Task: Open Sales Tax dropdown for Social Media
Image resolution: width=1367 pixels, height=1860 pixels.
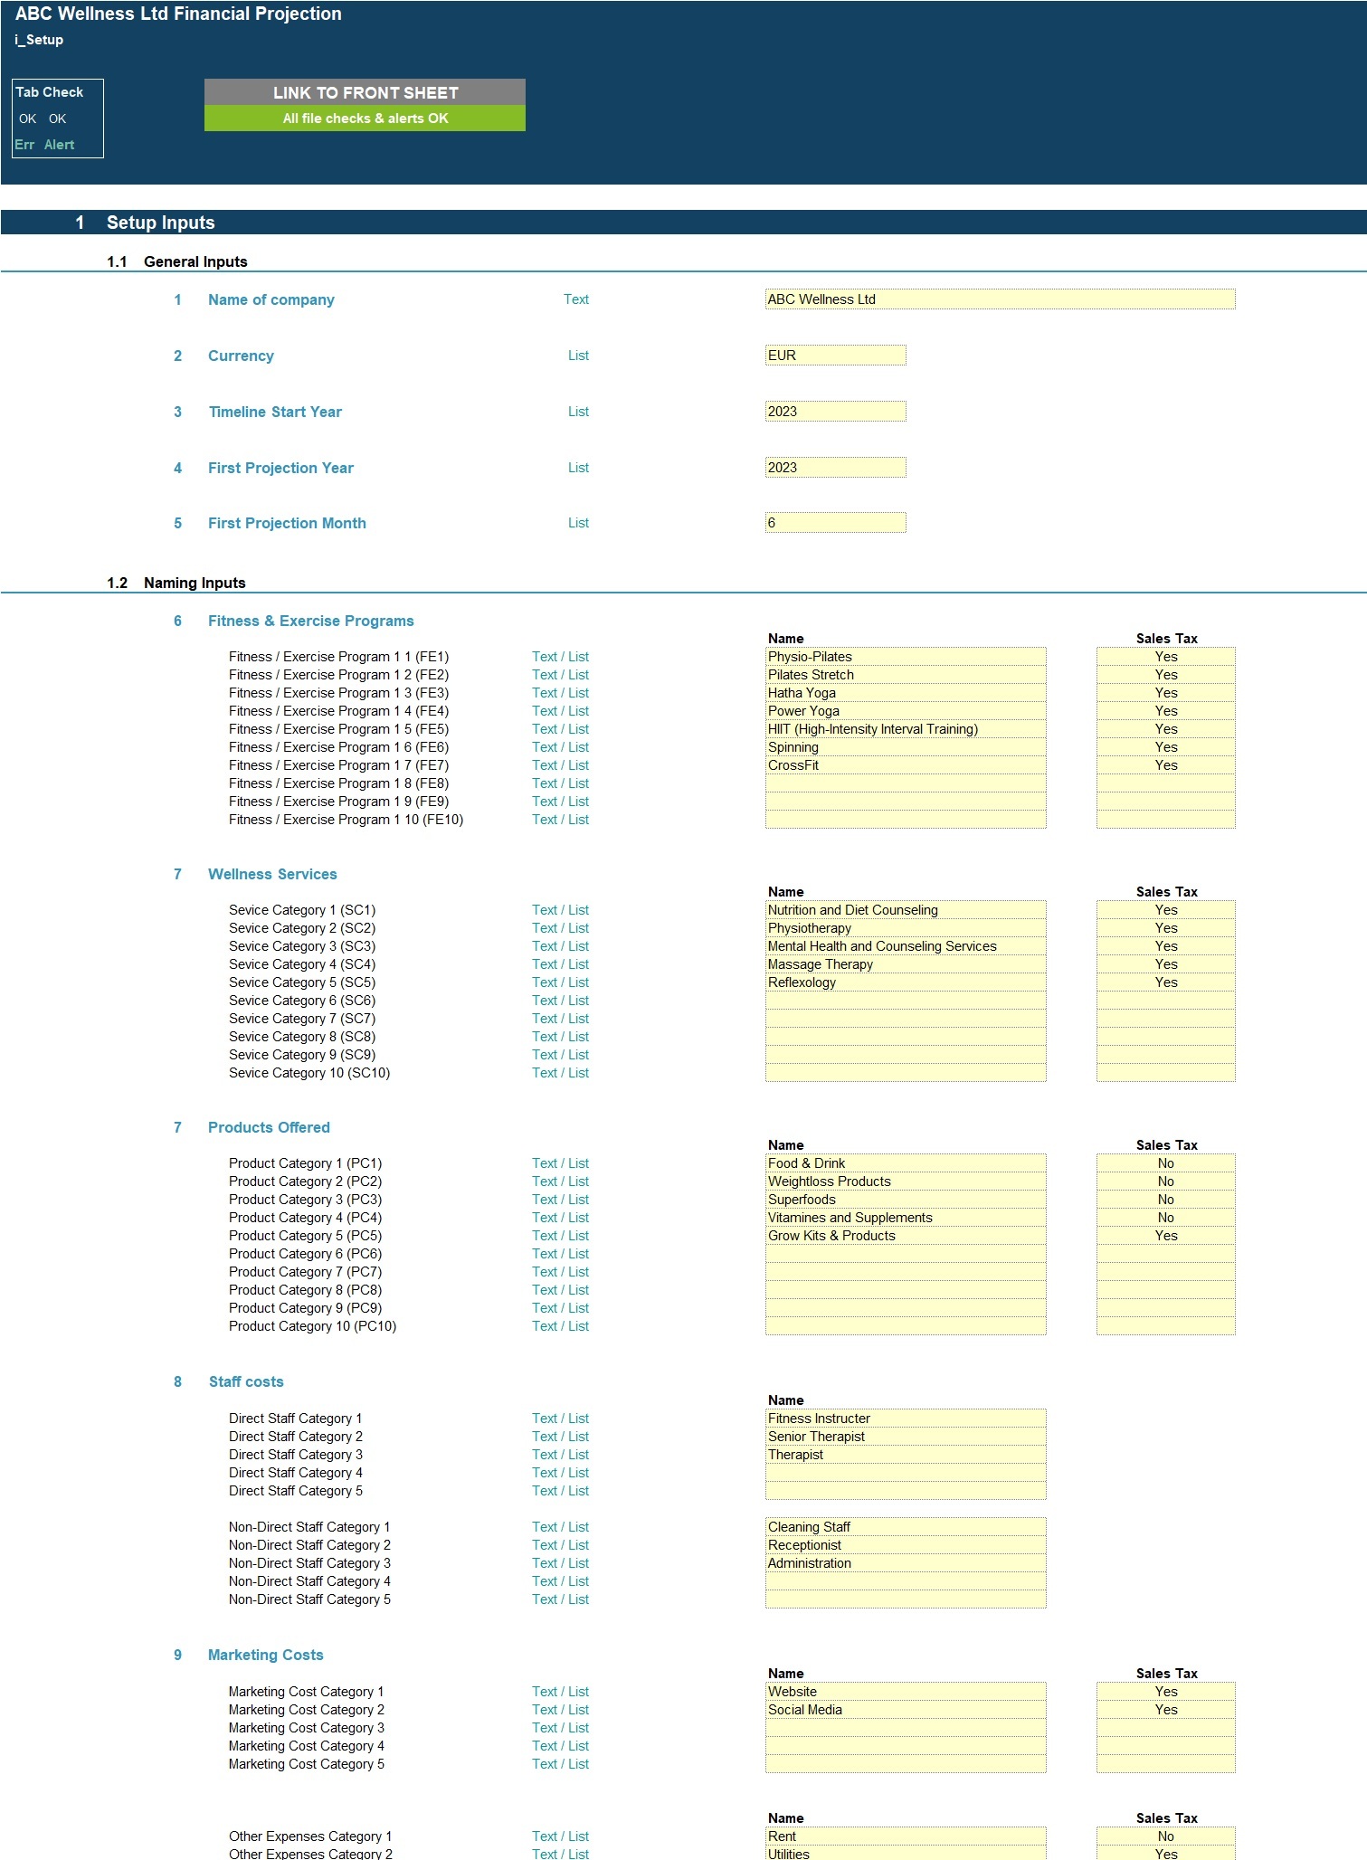Action: (x=1165, y=1710)
